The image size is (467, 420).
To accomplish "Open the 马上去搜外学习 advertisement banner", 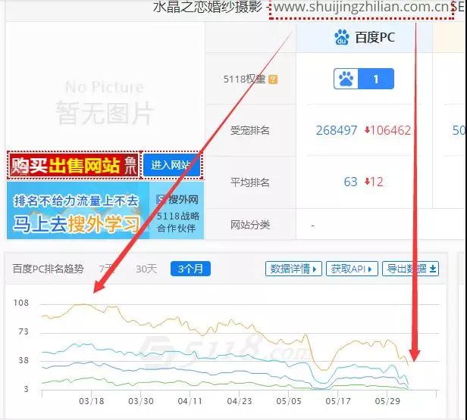I will tap(78, 210).
